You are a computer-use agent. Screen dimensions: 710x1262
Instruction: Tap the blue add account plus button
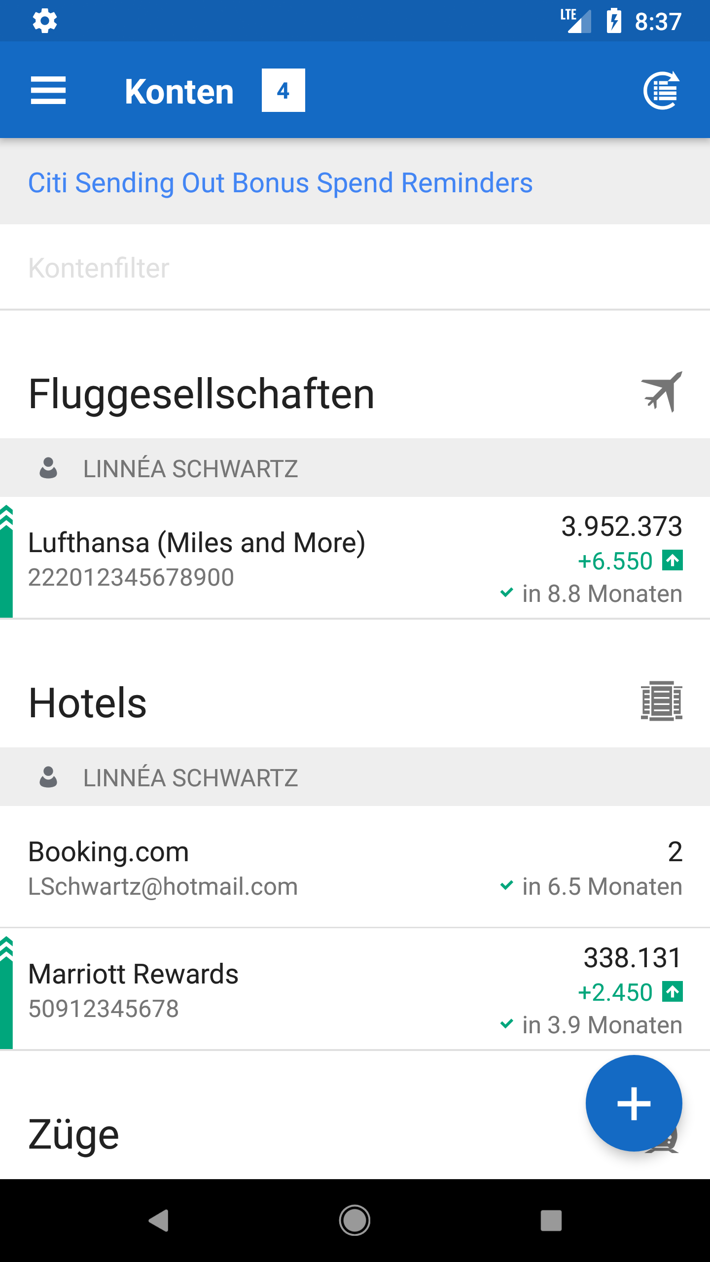click(x=634, y=1103)
